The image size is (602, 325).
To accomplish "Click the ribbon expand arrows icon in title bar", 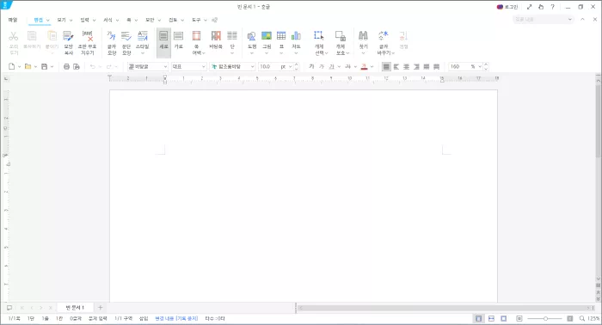I will click(x=529, y=7).
